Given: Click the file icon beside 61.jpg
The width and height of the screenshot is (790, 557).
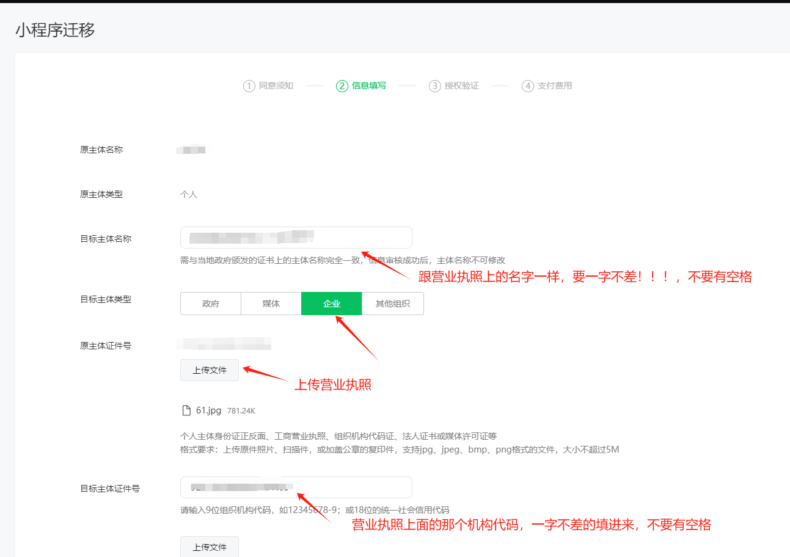Looking at the screenshot, I should [x=187, y=410].
